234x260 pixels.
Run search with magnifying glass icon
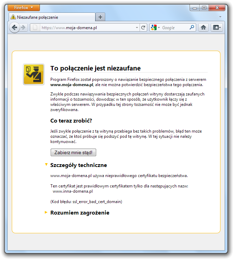pos(192,27)
